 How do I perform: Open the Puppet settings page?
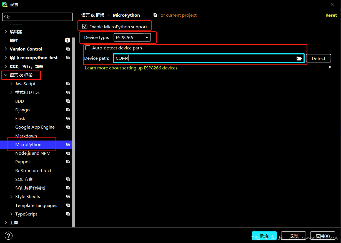pyautogui.click(x=23, y=162)
